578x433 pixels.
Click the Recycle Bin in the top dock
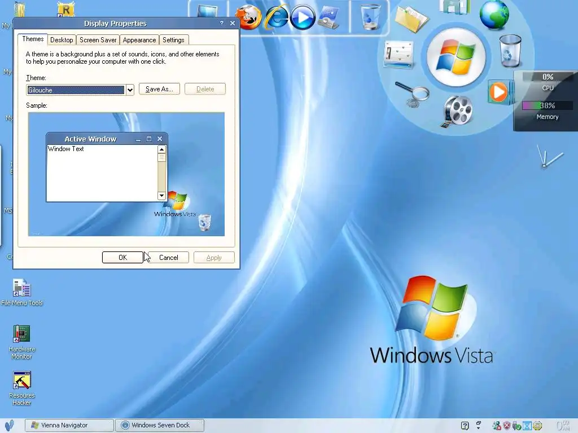(x=370, y=17)
